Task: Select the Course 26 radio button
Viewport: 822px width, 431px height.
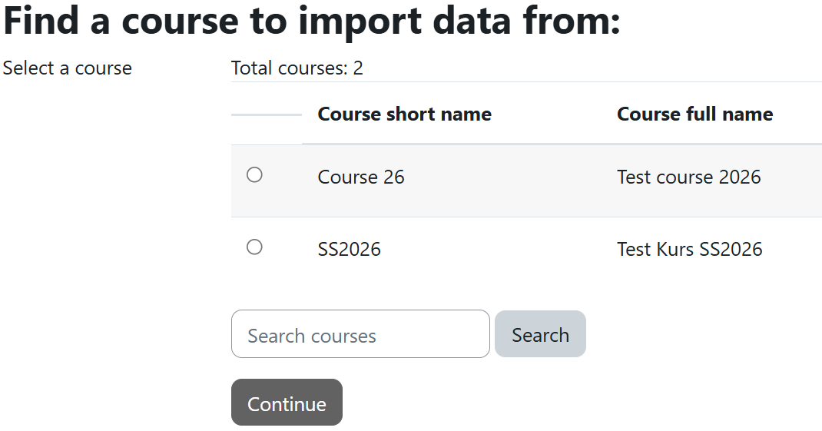Action: tap(254, 175)
